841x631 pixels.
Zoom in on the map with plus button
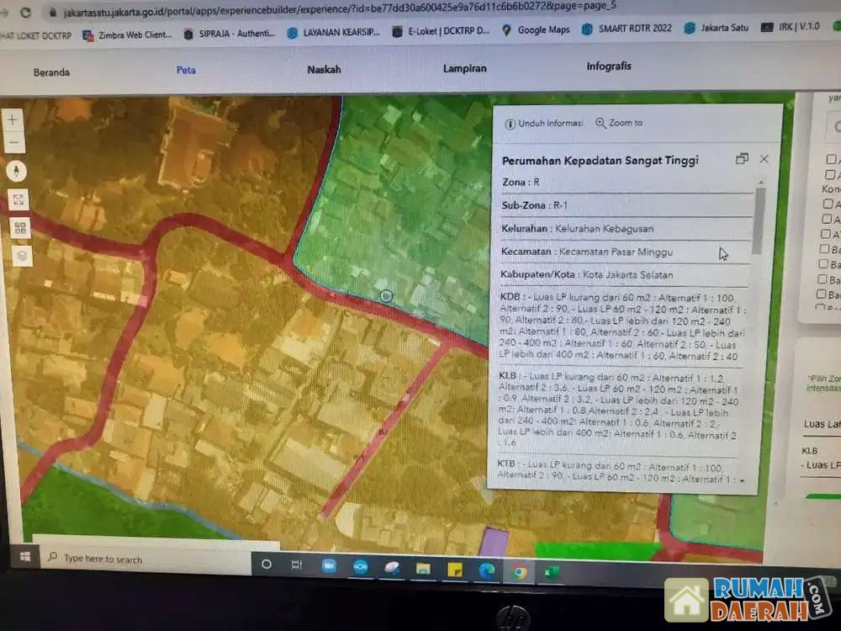pos(13,120)
